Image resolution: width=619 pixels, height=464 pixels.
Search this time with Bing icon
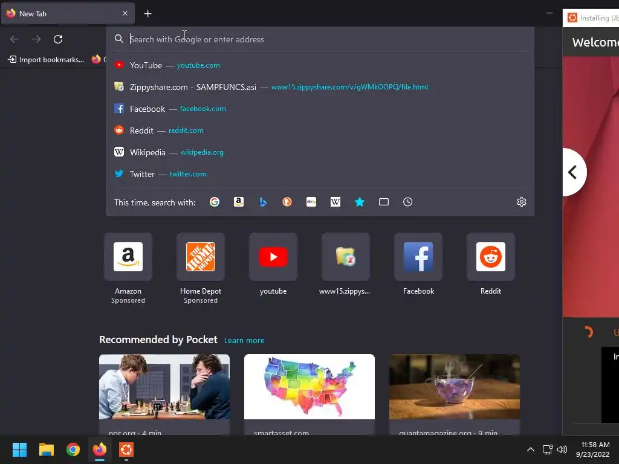coord(263,202)
